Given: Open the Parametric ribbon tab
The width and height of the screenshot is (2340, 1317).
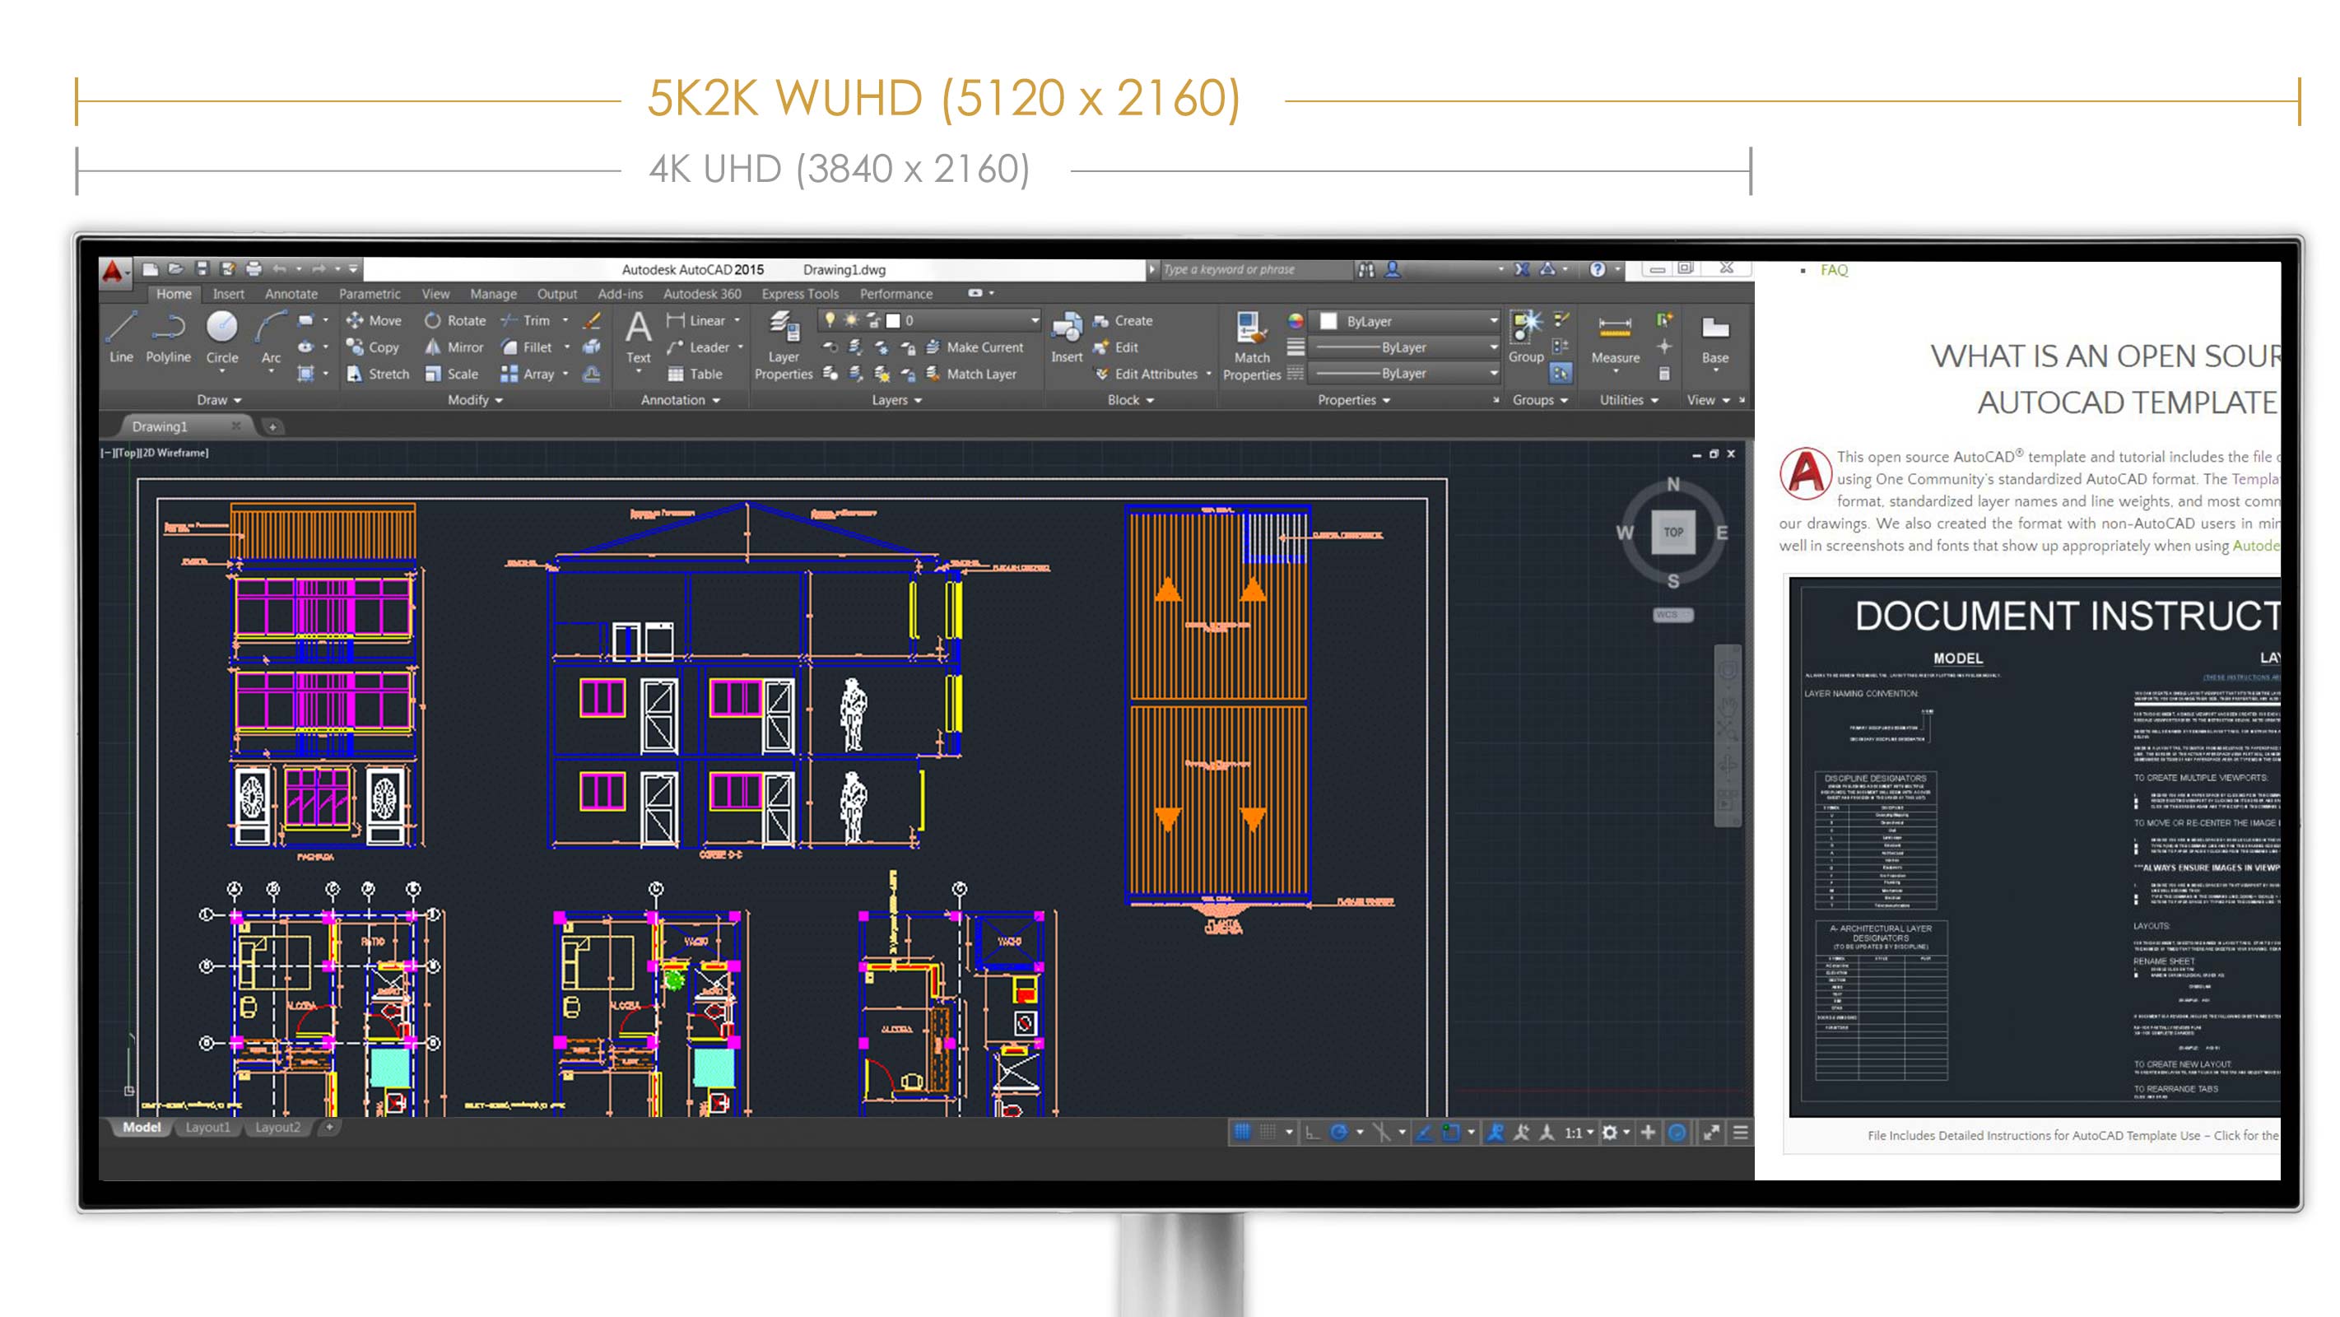Looking at the screenshot, I should coord(369,293).
